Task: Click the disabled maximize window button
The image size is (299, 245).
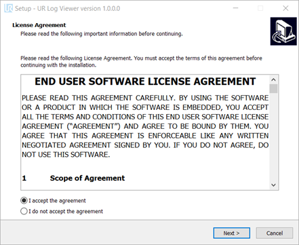Action: [260, 8]
